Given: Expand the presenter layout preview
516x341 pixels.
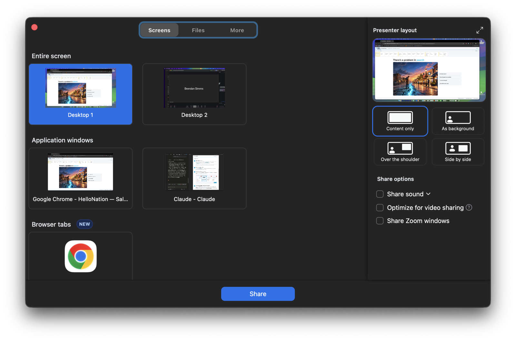Looking at the screenshot, I should (x=480, y=30).
